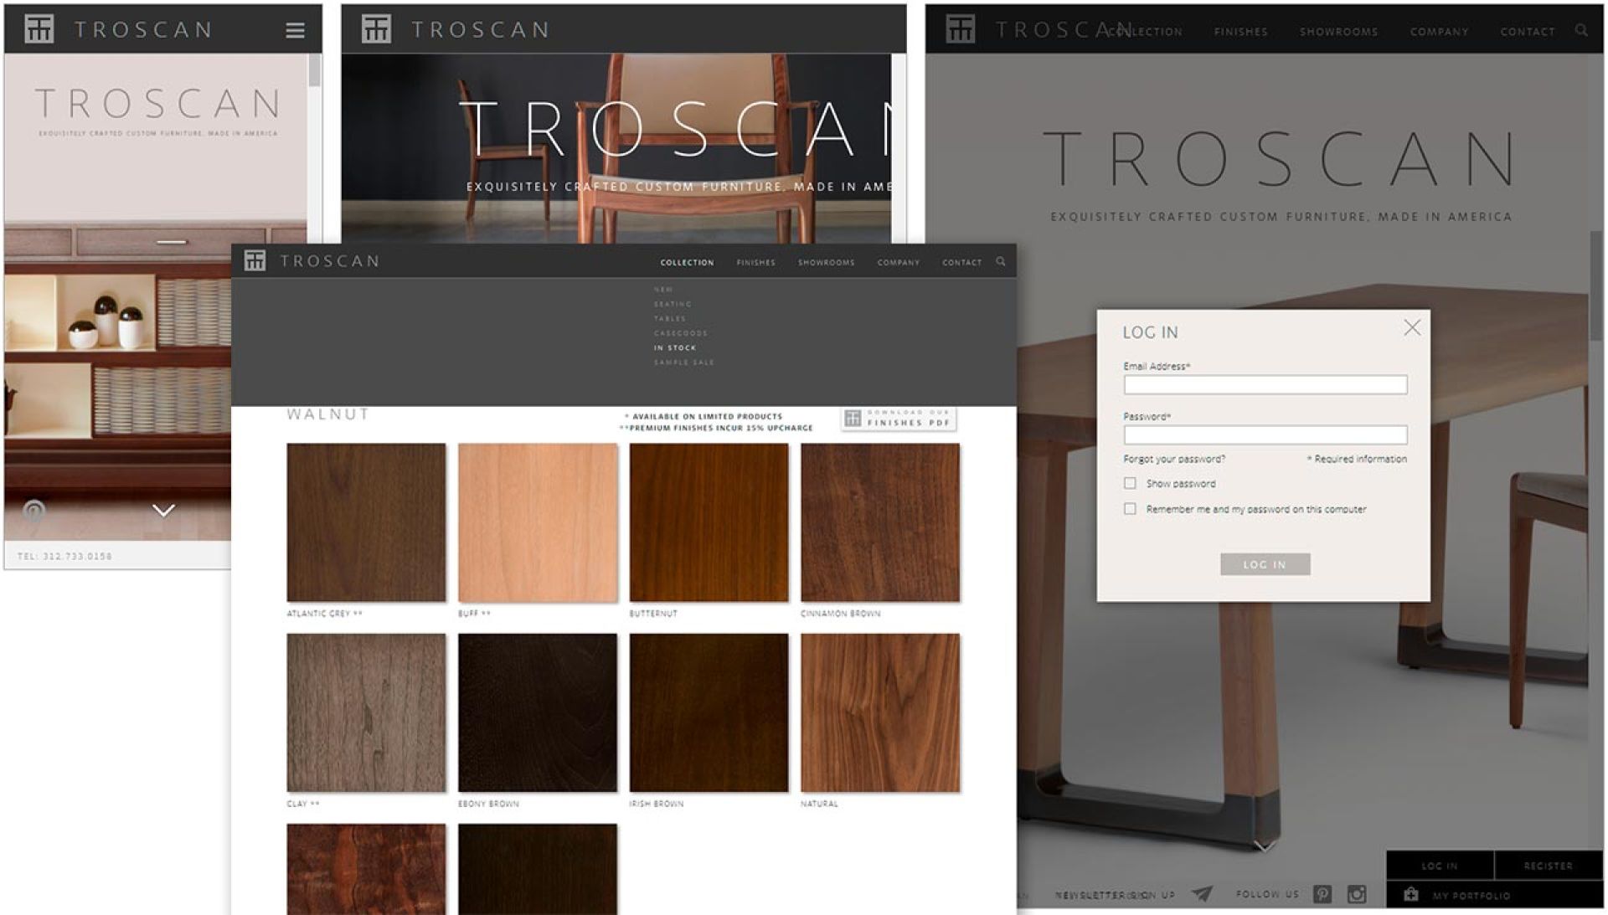Open the hamburger menu in mobile view
Viewport: 1608px width, 915px height.
click(295, 30)
